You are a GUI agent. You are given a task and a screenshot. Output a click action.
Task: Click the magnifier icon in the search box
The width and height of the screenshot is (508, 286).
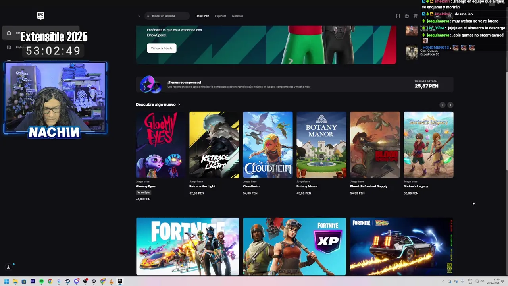pos(148,16)
